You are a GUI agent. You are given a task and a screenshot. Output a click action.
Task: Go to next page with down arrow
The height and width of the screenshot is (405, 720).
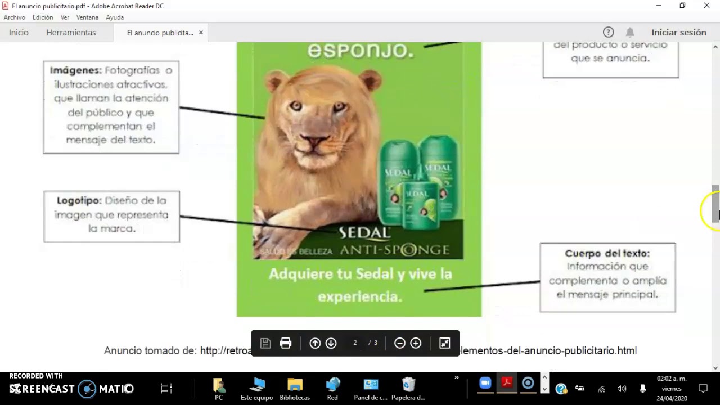(331, 343)
